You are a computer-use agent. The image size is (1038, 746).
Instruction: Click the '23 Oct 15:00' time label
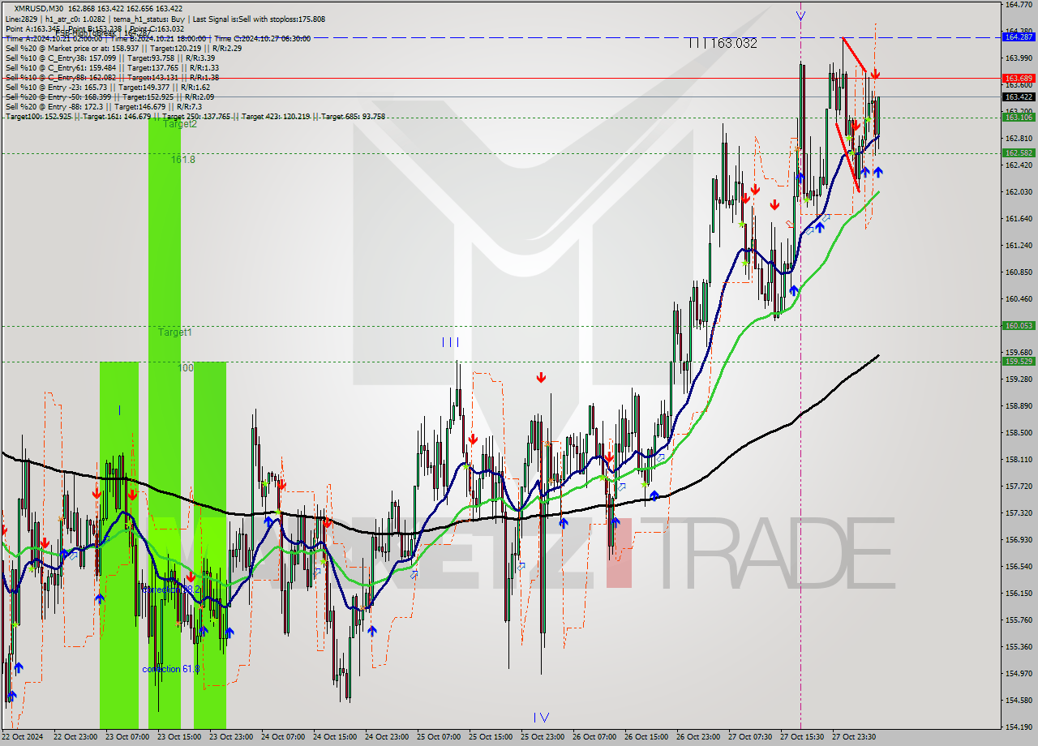coord(179,737)
